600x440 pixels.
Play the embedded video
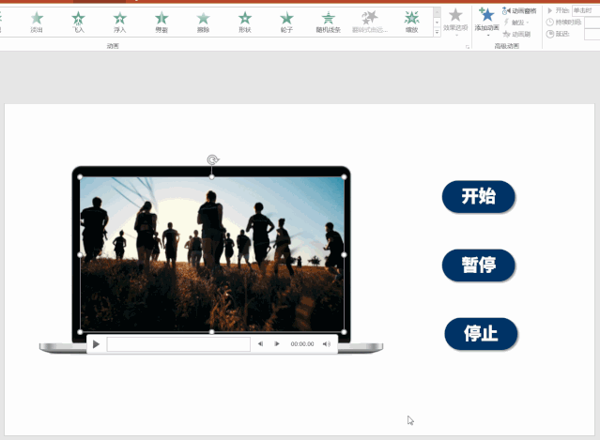coord(96,344)
